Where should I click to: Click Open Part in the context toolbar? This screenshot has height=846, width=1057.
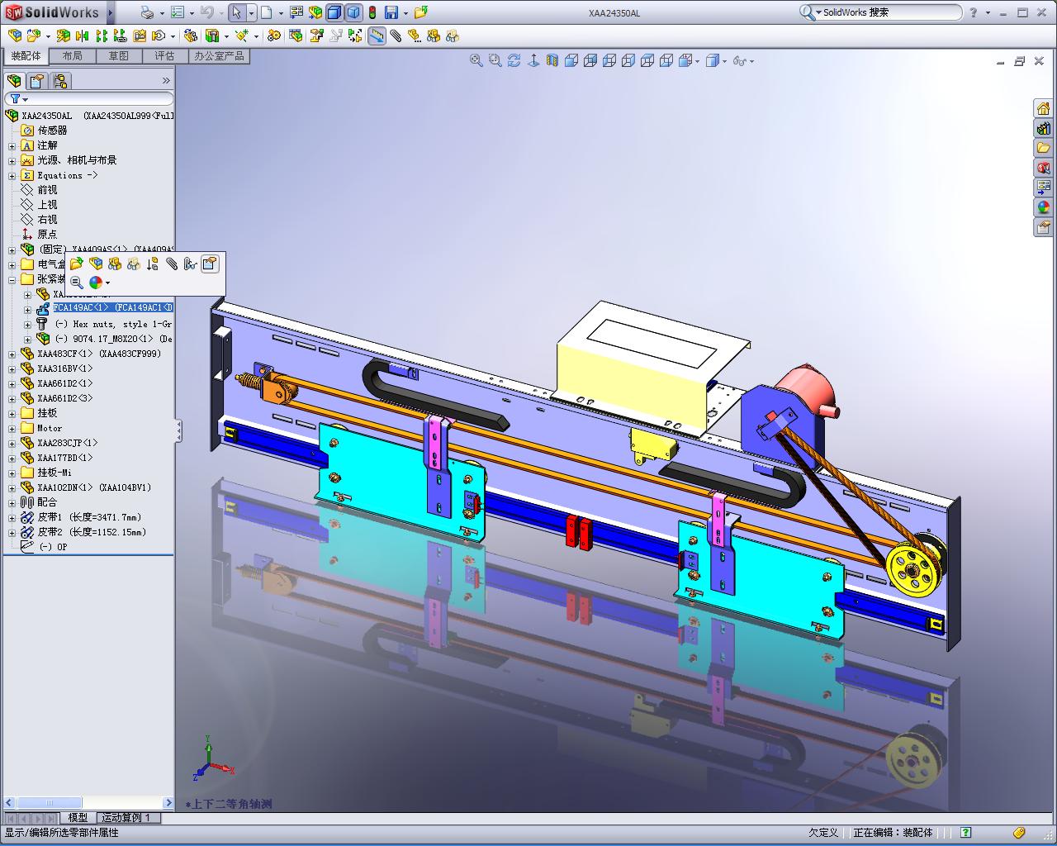point(77,264)
